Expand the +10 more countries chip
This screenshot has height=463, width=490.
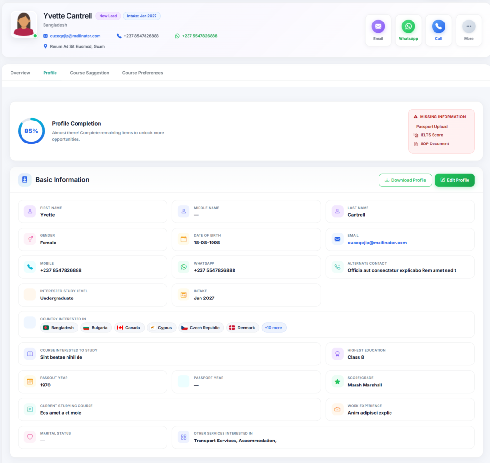(x=273, y=328)
